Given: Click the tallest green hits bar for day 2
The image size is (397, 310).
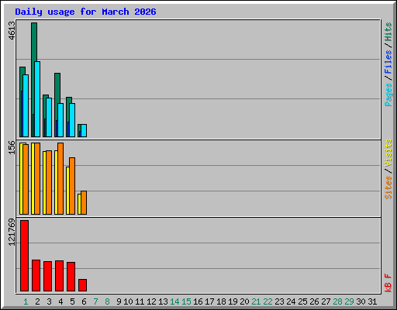Looking at the screenshot, I should point(34,42).
